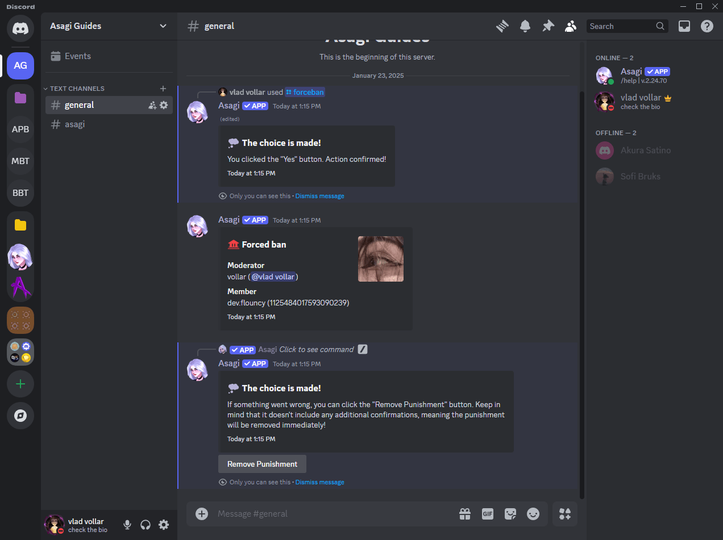Click the forceban command link
This screenshot has height=540, width=723.
coord(305,92)
